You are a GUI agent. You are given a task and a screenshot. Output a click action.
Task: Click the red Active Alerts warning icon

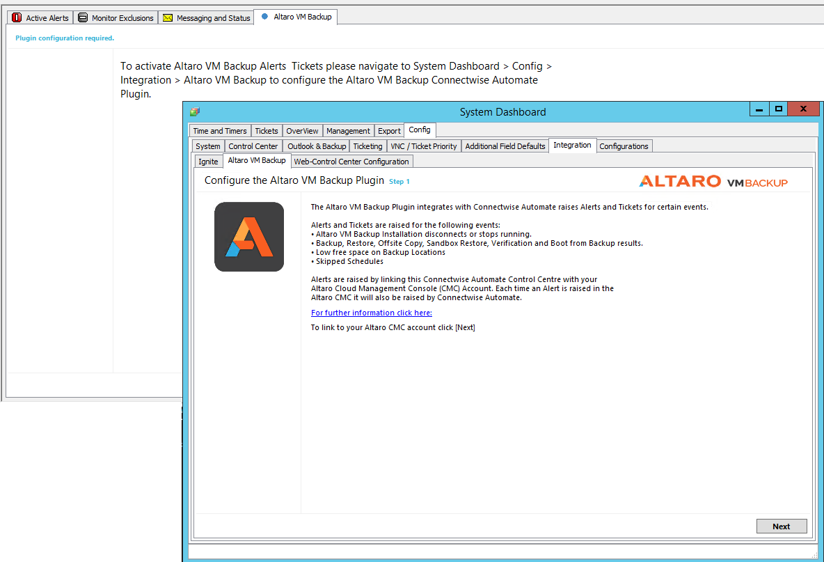16,17
